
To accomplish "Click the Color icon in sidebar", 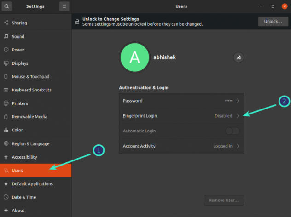I will click(x=6, y=130).
